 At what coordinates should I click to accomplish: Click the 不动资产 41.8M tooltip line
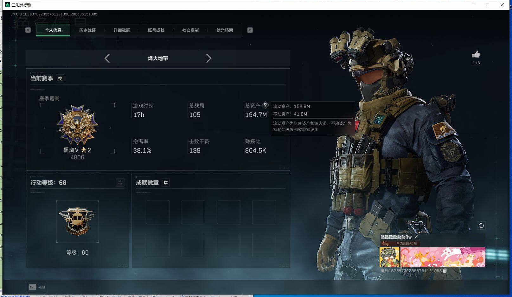[290, 114]
